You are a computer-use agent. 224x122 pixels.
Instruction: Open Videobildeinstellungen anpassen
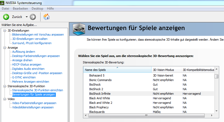[x=33, y=107]
